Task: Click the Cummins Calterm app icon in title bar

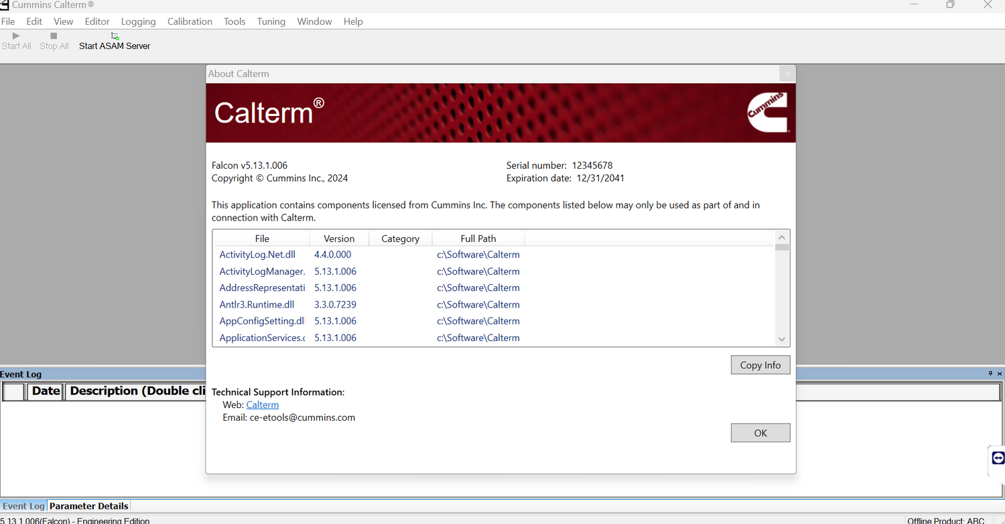Action: tap(5, 5)
